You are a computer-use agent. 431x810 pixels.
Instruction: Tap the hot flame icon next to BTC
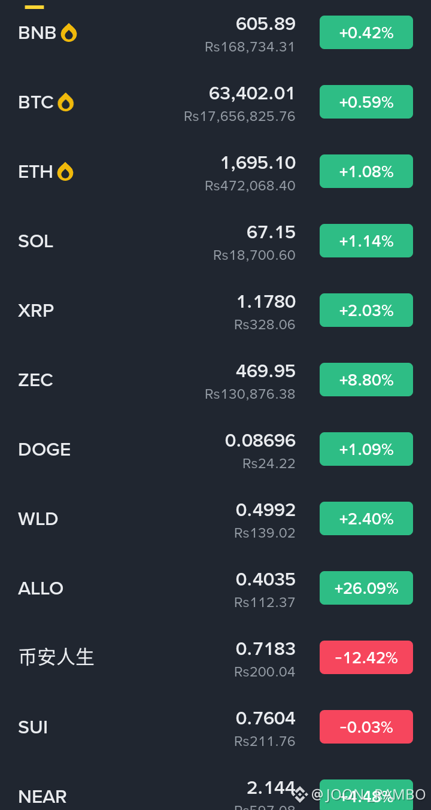(66, 102)
